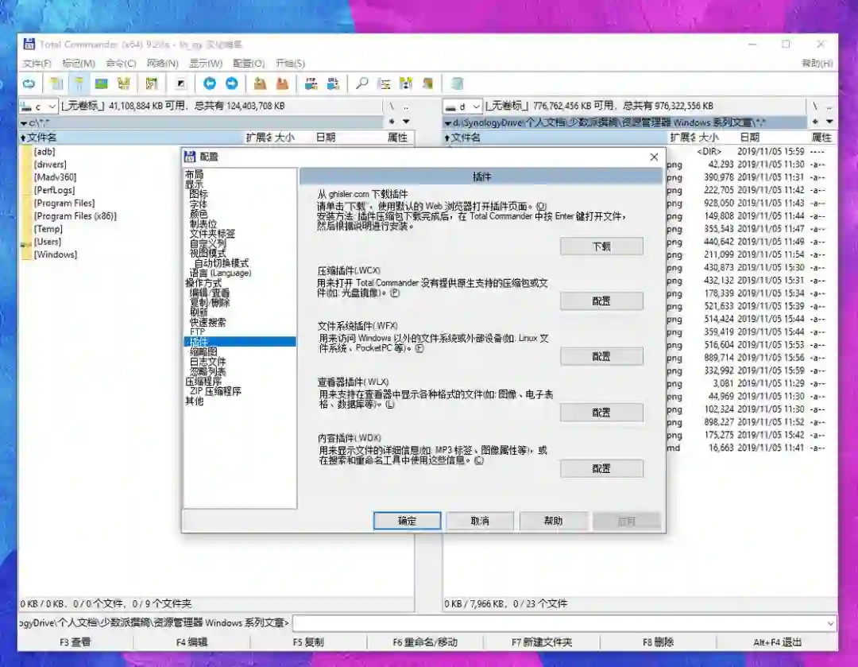Image resolution: width=858 pixels, height=667 pixels.
Task: Click 配置 for 查看器插件 (.WLX)
Action: pyautogui.click(x=601, y=413)
